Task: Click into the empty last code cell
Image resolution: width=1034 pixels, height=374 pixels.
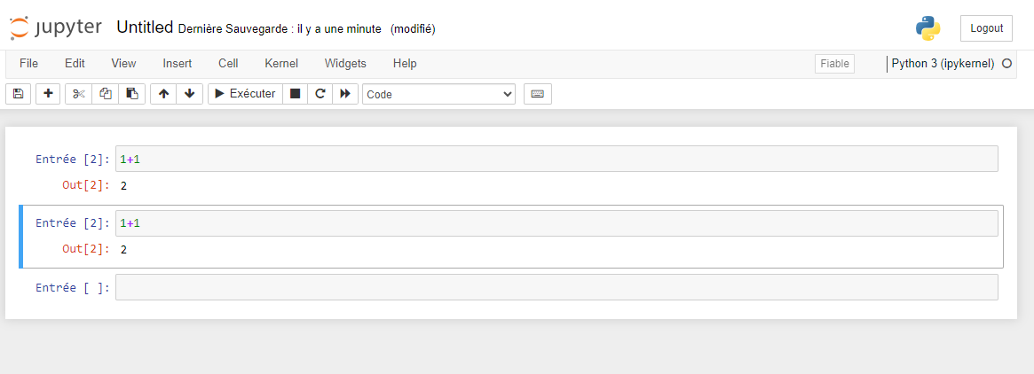Action: click(556, 287)
